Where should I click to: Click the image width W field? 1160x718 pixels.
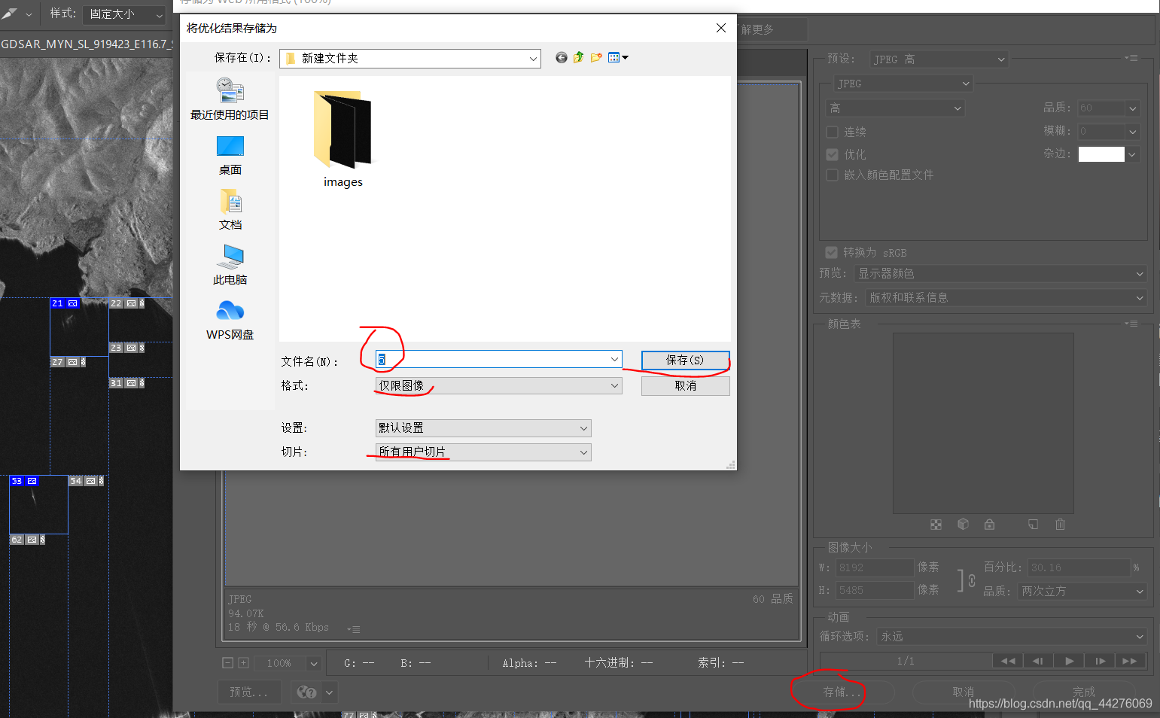coord(875,568)
